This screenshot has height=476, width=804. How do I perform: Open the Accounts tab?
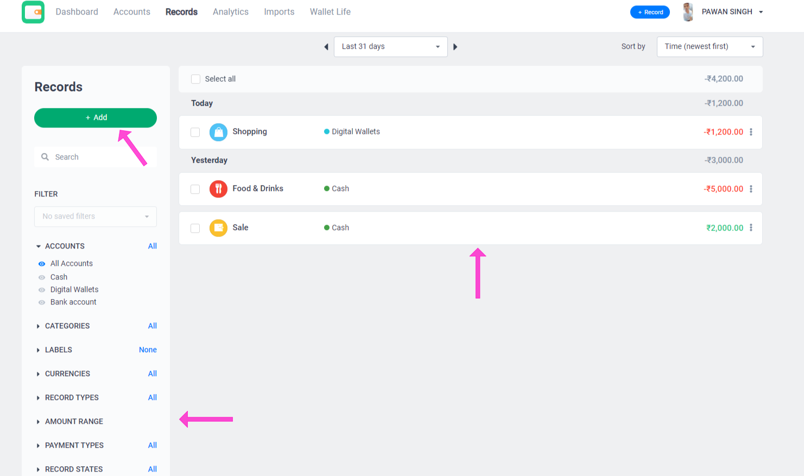point(132,12)
